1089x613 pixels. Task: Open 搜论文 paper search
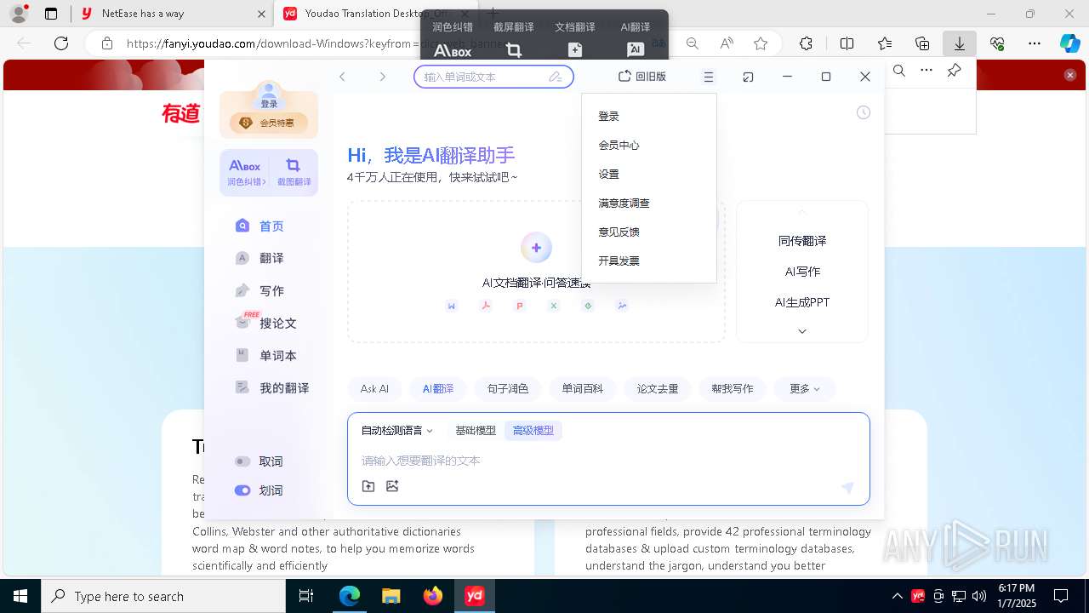click(x=265, y=323)
